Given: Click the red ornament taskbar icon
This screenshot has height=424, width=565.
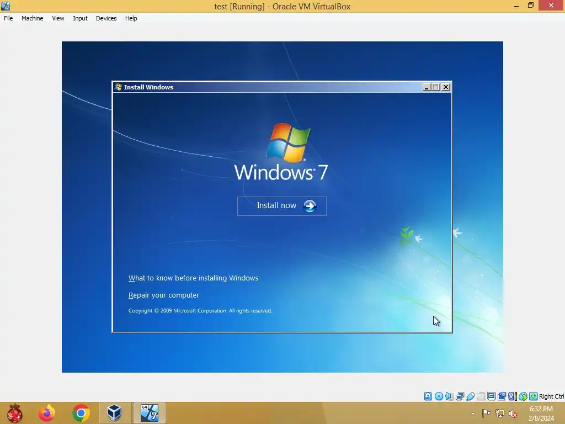Looking at the screenshot, I should (14, 413).
